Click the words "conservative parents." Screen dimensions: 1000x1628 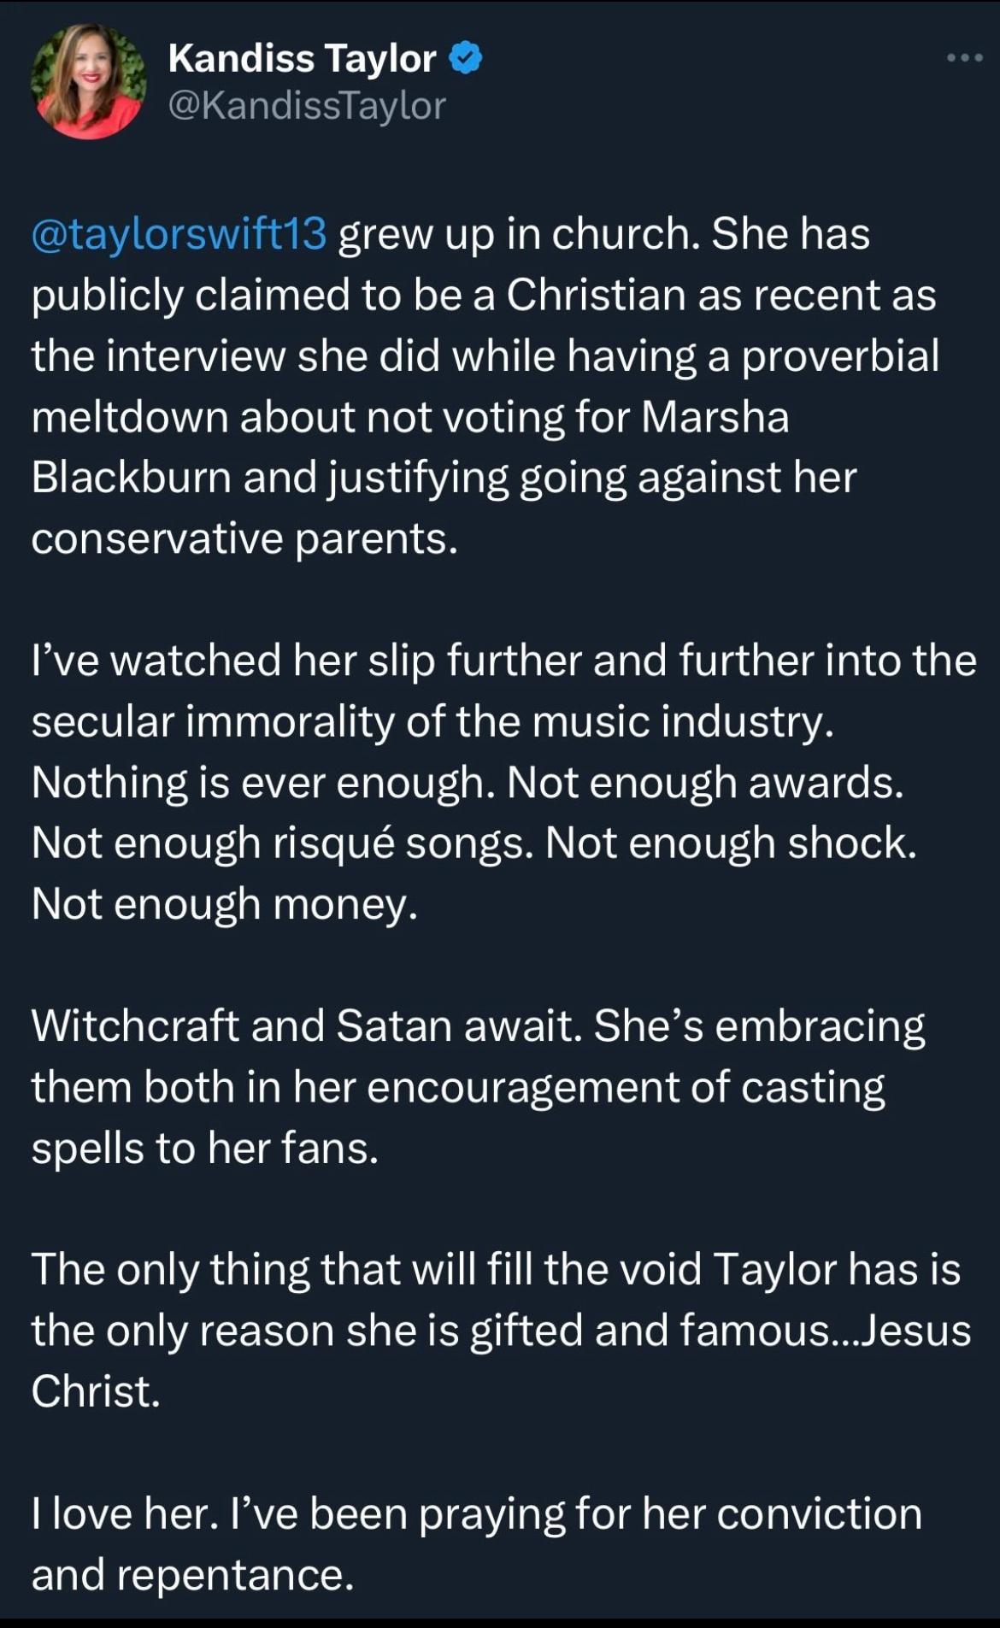pyautogui.click(x=244, y=538)
